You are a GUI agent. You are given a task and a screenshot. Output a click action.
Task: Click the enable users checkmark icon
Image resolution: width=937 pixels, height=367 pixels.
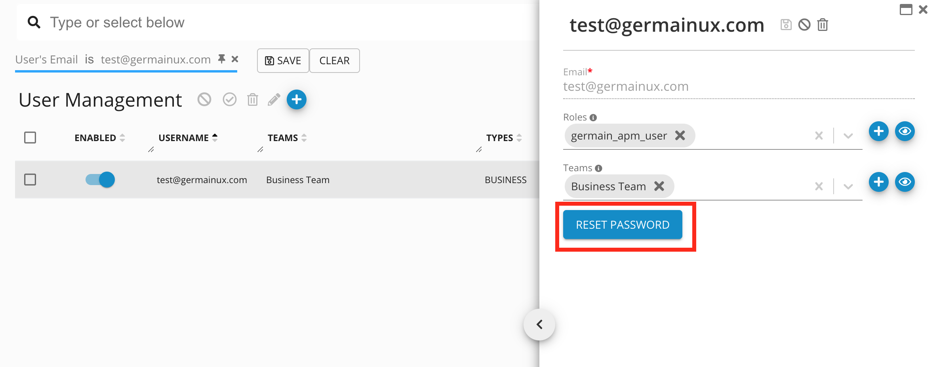pos(230,99)
